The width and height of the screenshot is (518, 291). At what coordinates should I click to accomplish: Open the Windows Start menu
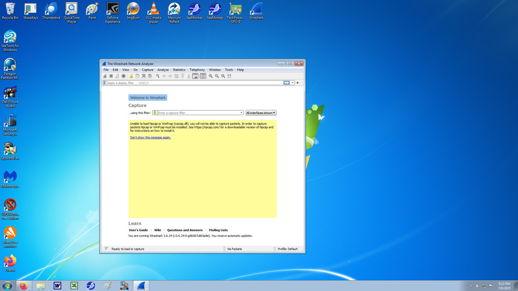[7, 286]
